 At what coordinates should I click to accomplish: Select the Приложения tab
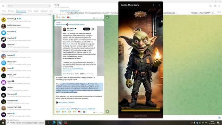pos(21,11)
